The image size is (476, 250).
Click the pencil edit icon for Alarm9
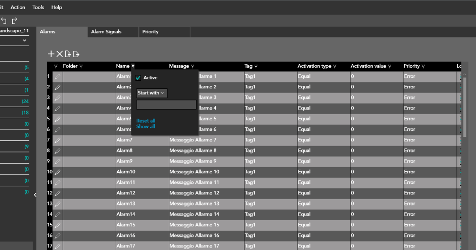(x=57, y=161)
